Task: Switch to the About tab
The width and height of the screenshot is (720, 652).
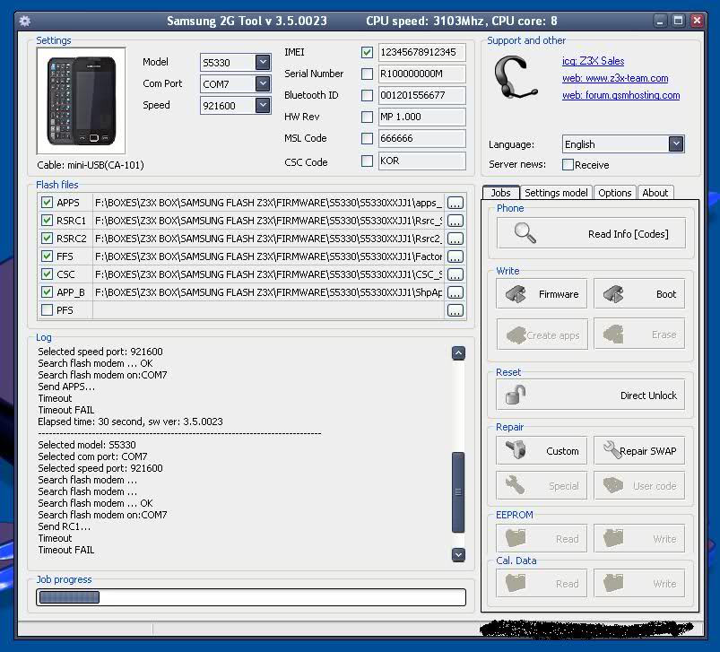Action: click(x=655, y=193)
